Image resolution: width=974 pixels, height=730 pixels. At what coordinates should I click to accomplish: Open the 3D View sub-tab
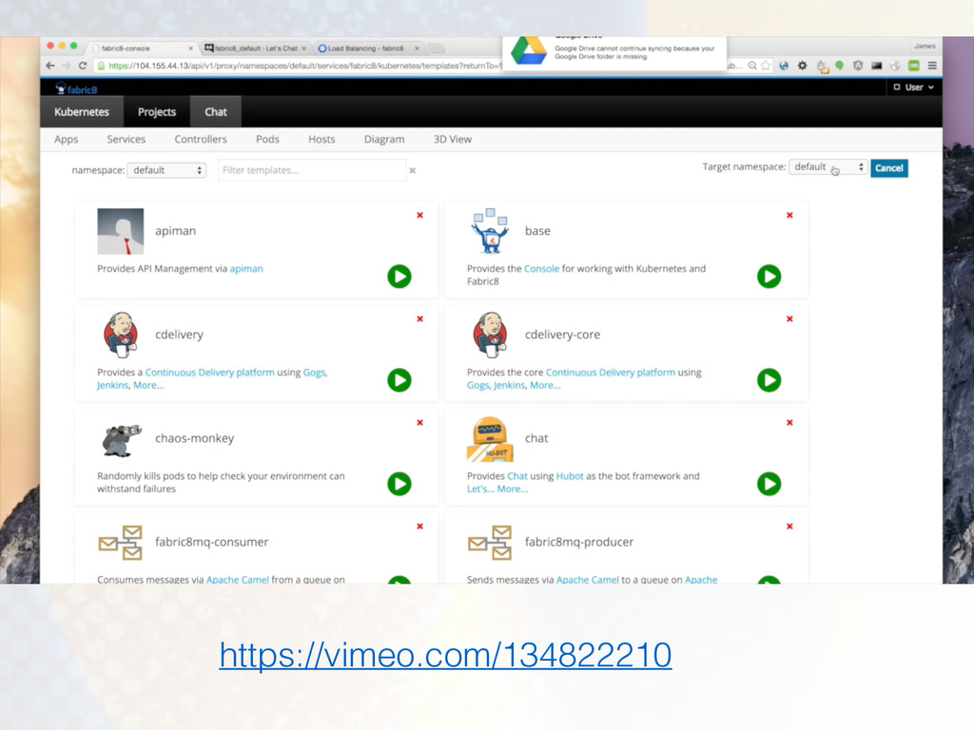(x=452, y=139)
